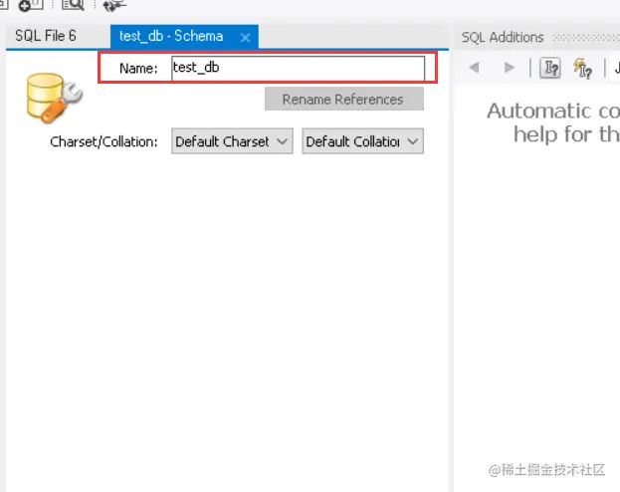Click the magnifier search toolbar icon
The image size is (620, 492).
pyautogui.click(x=73, y=5)
